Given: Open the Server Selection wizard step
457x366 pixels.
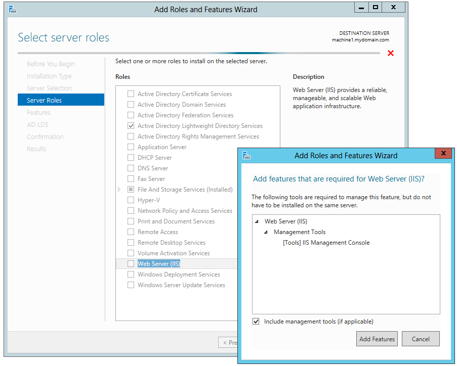Looking at the screenshot, I should coord(49,88).
